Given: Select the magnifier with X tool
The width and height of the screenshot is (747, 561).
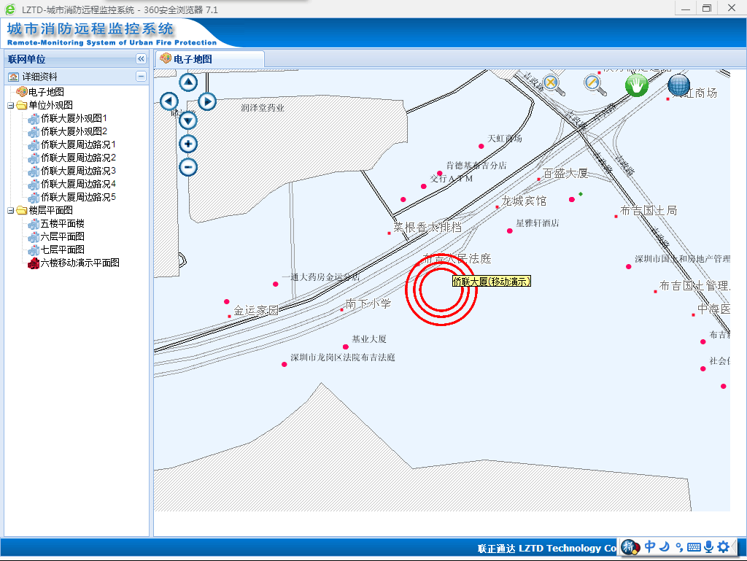Looking at the screenshot, I should [x=551, y=84].
